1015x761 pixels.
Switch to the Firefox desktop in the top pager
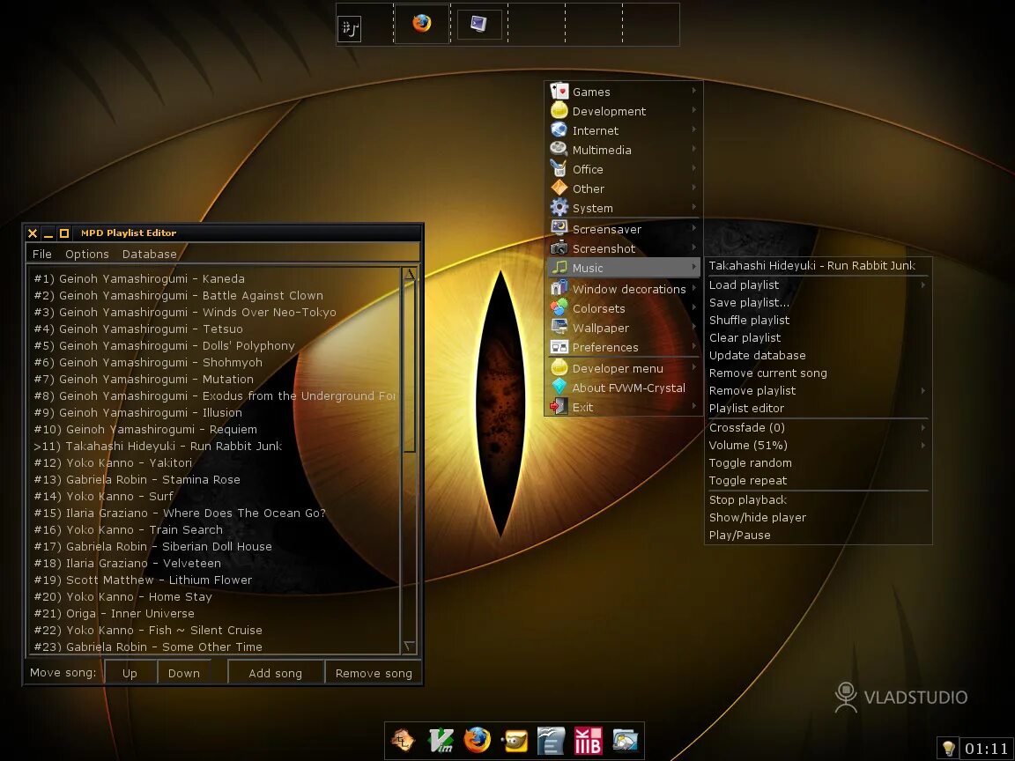click(x=422, y=24)
